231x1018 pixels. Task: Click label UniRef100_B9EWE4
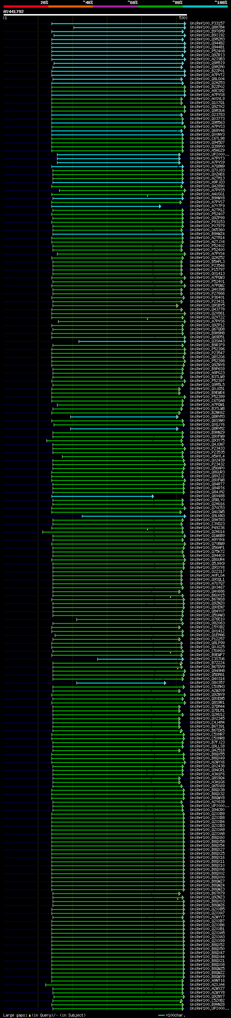tap(207, 393)
